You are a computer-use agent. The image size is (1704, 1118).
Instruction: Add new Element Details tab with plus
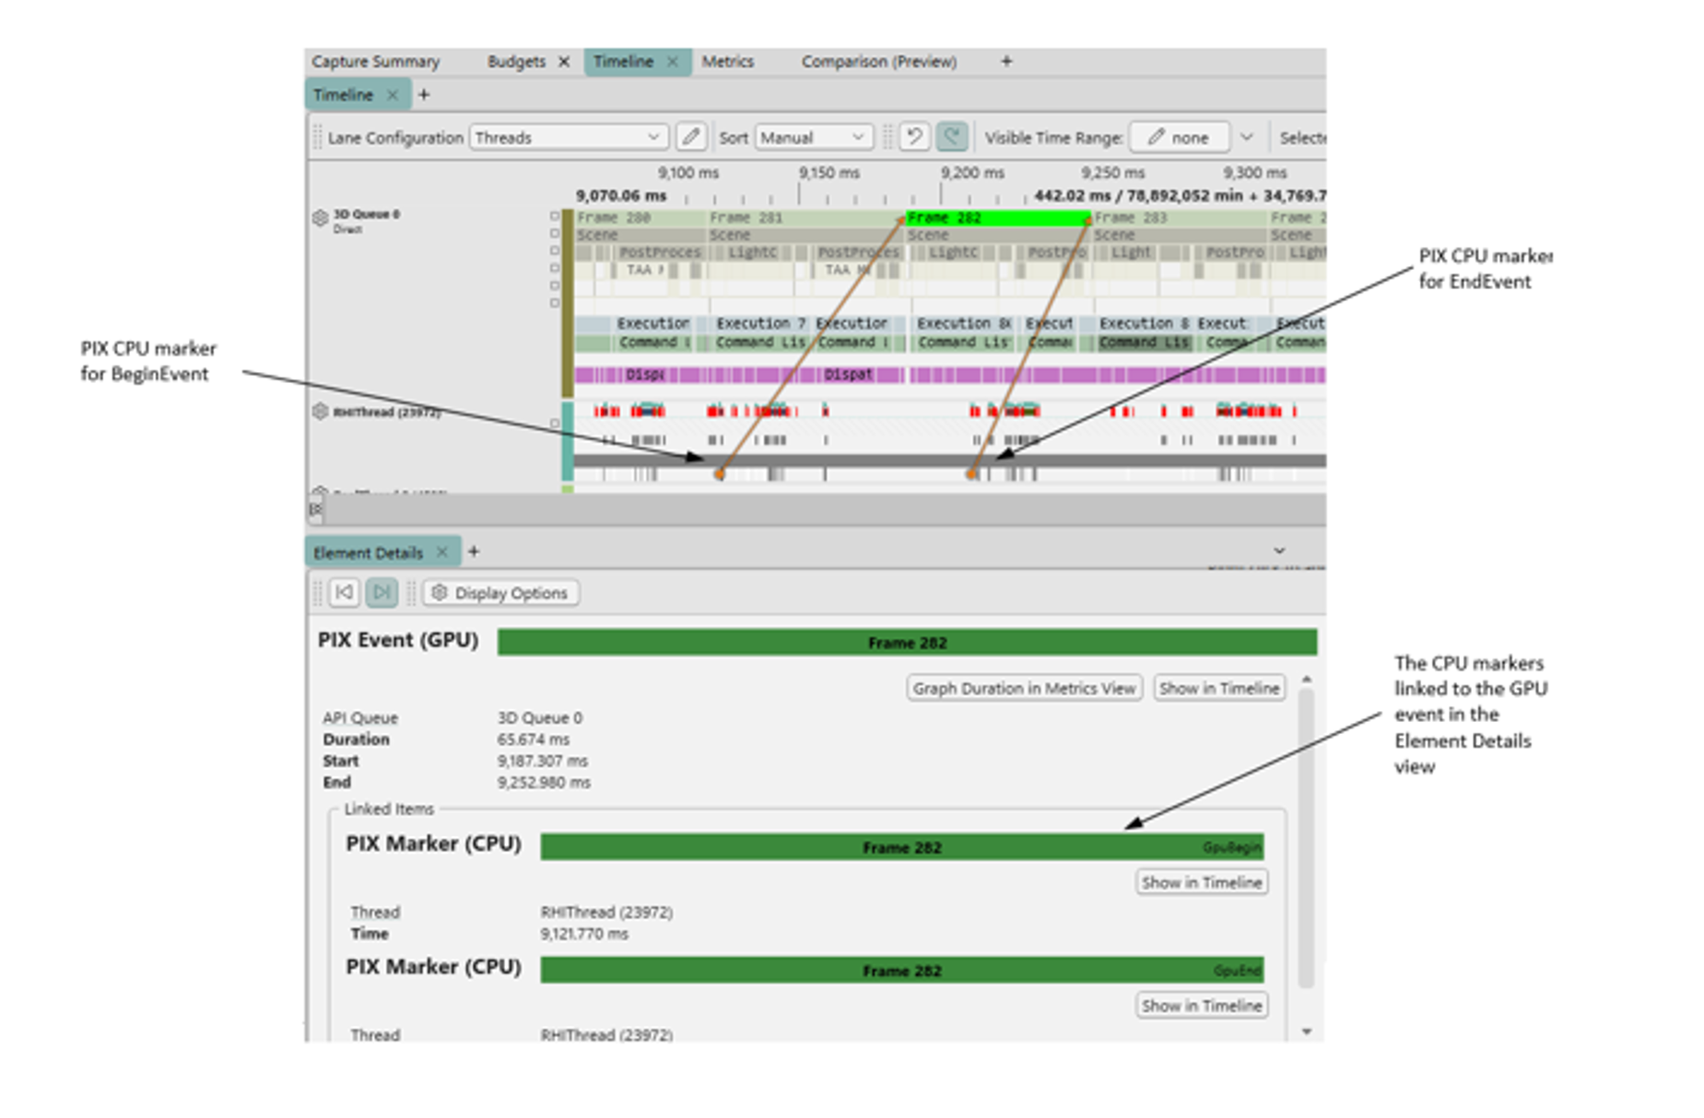[x=474, y=552]
